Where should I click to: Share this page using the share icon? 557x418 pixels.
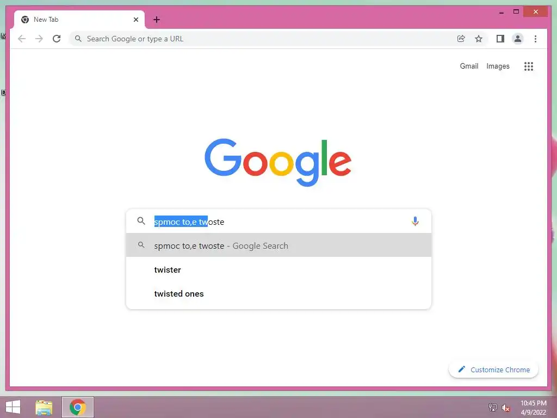[461, 39]
